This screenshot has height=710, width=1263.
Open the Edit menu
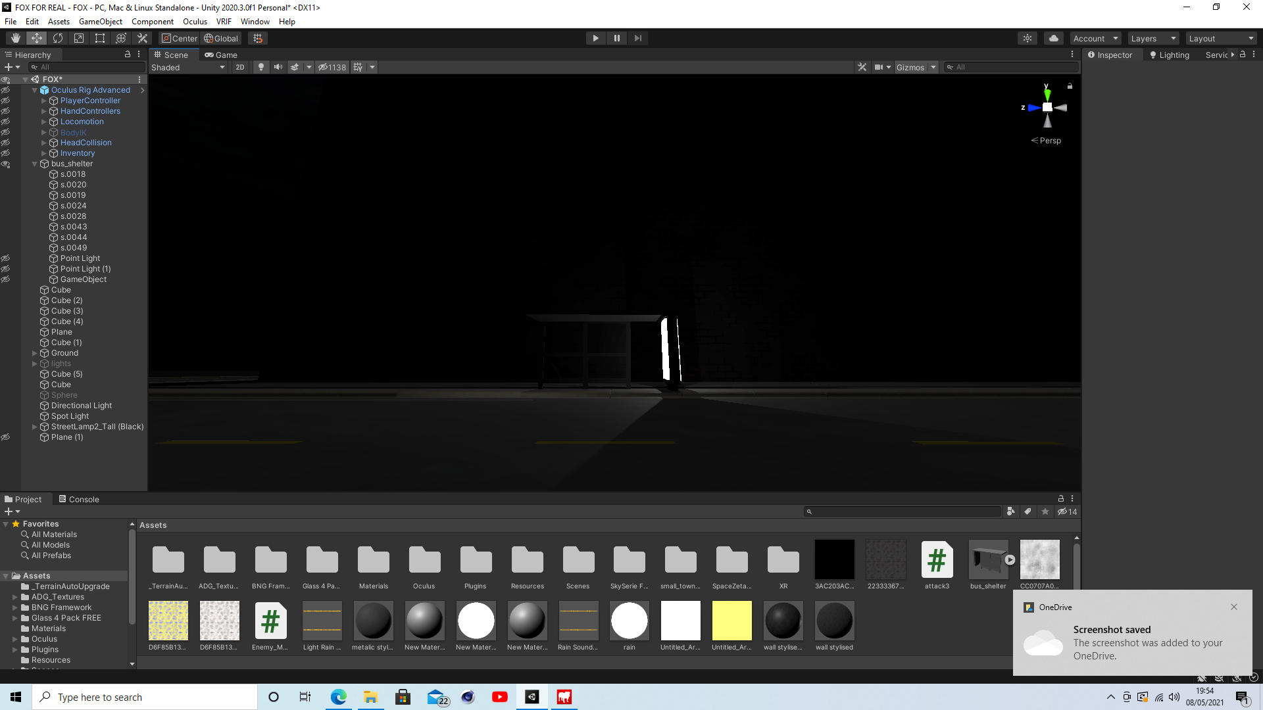32,22
